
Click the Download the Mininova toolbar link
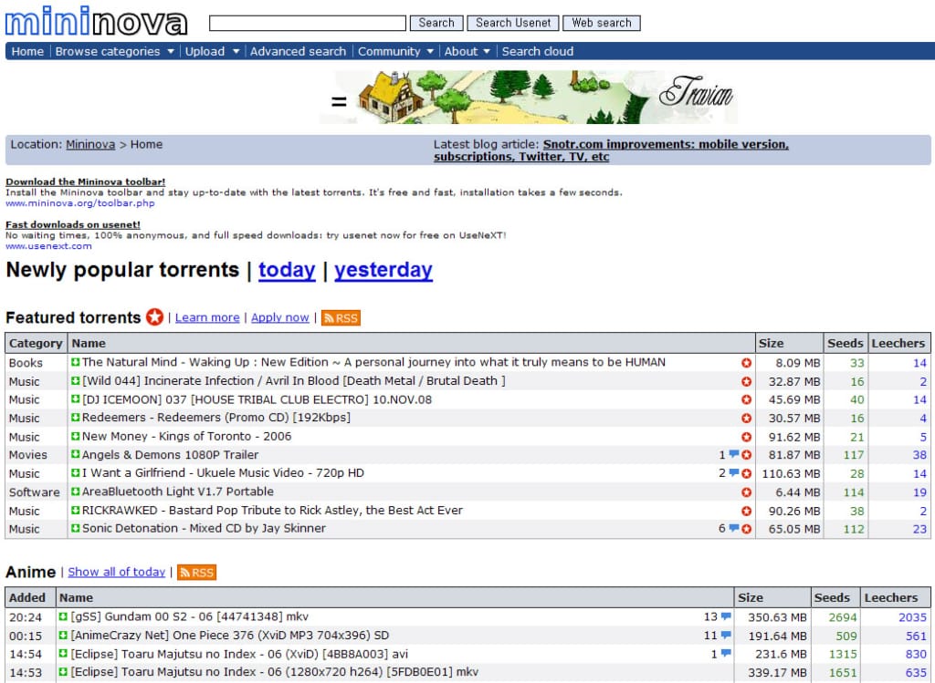[x=85, y=181]
